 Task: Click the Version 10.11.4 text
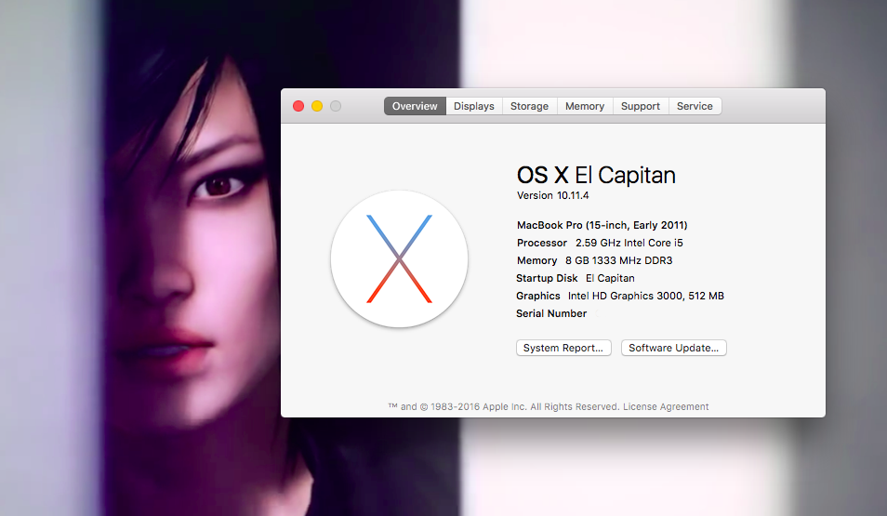(x=552, y=195)
